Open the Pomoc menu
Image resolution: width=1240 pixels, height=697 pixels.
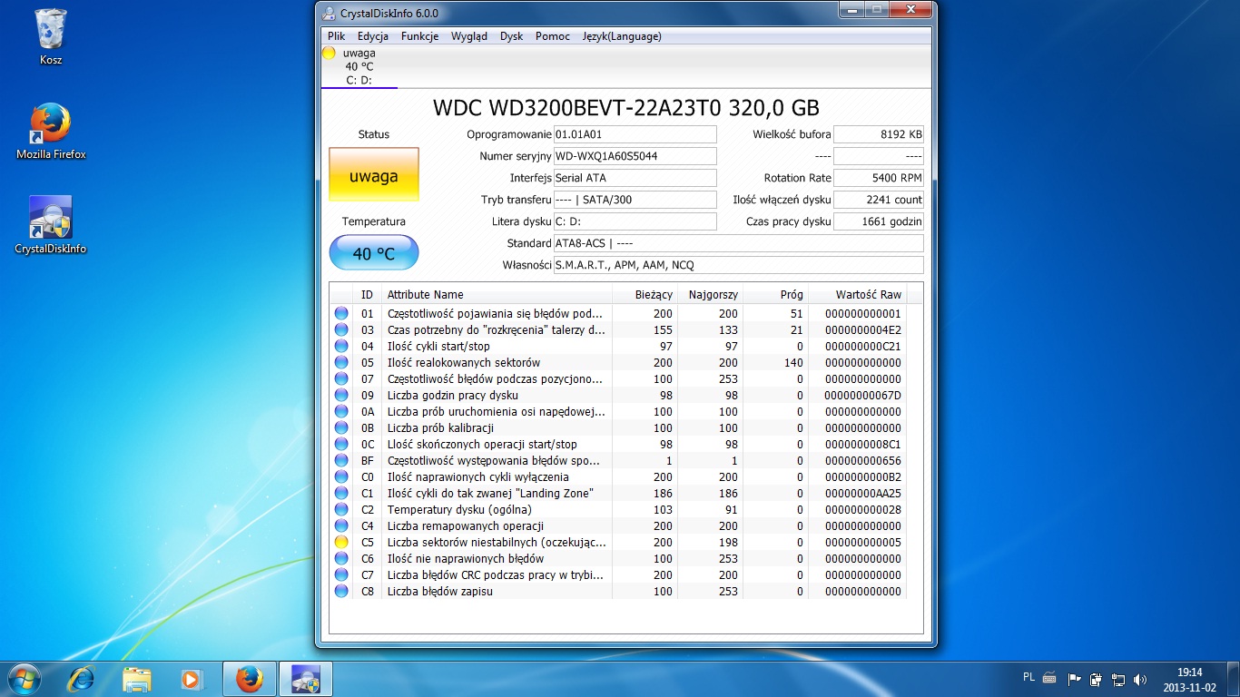[x=553, y=36]
